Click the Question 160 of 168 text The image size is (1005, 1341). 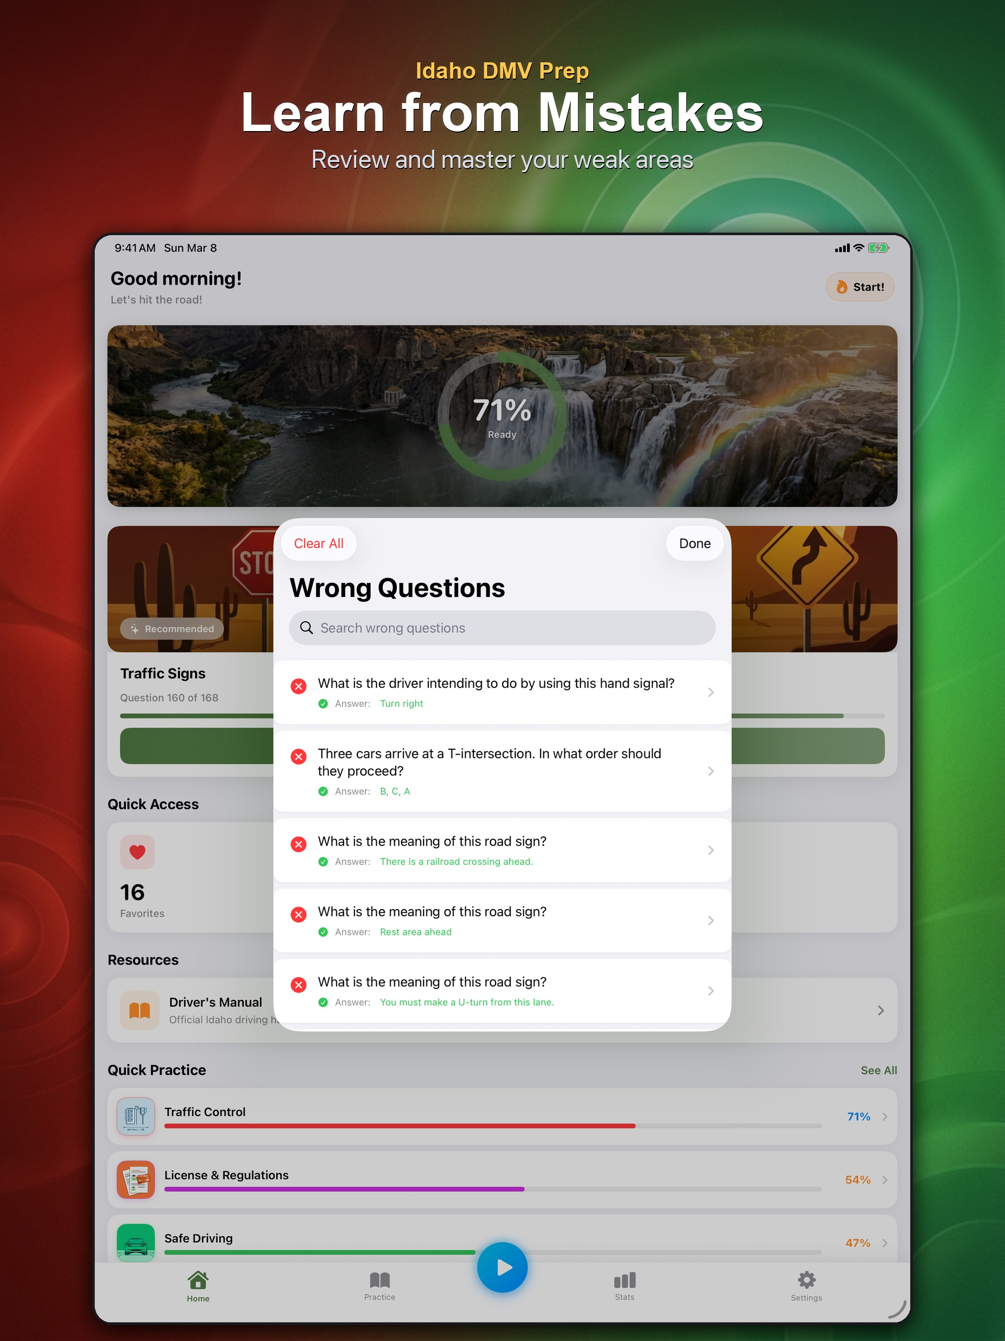[x=169, y=698]
